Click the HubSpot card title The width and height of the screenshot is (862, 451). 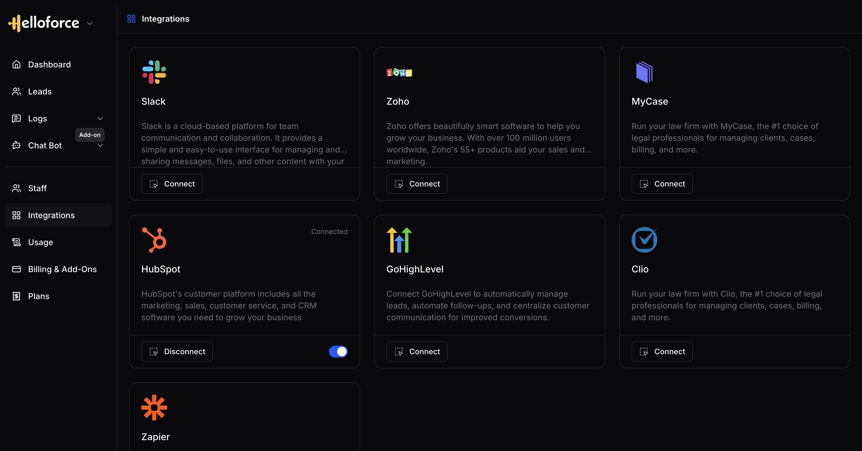point(161,269)
